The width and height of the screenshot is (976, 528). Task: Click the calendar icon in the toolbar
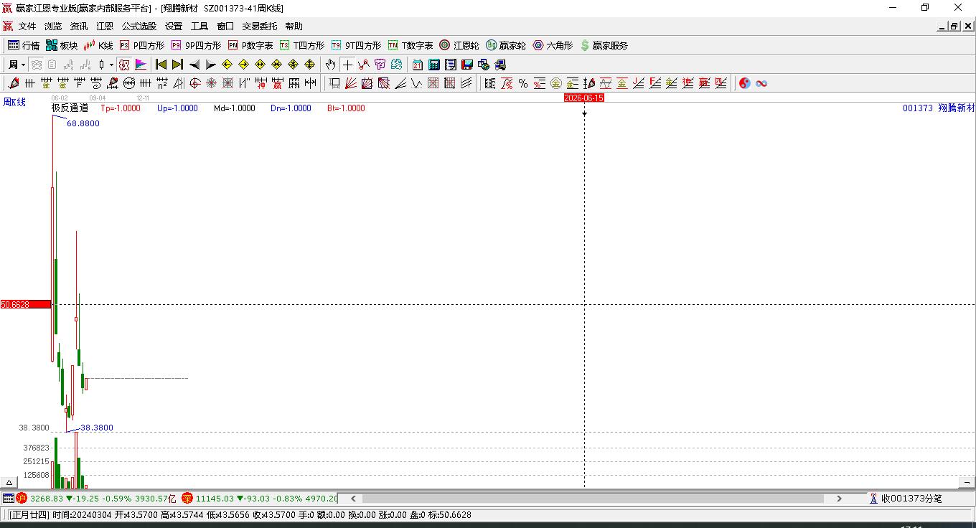(x=417, y=65)
